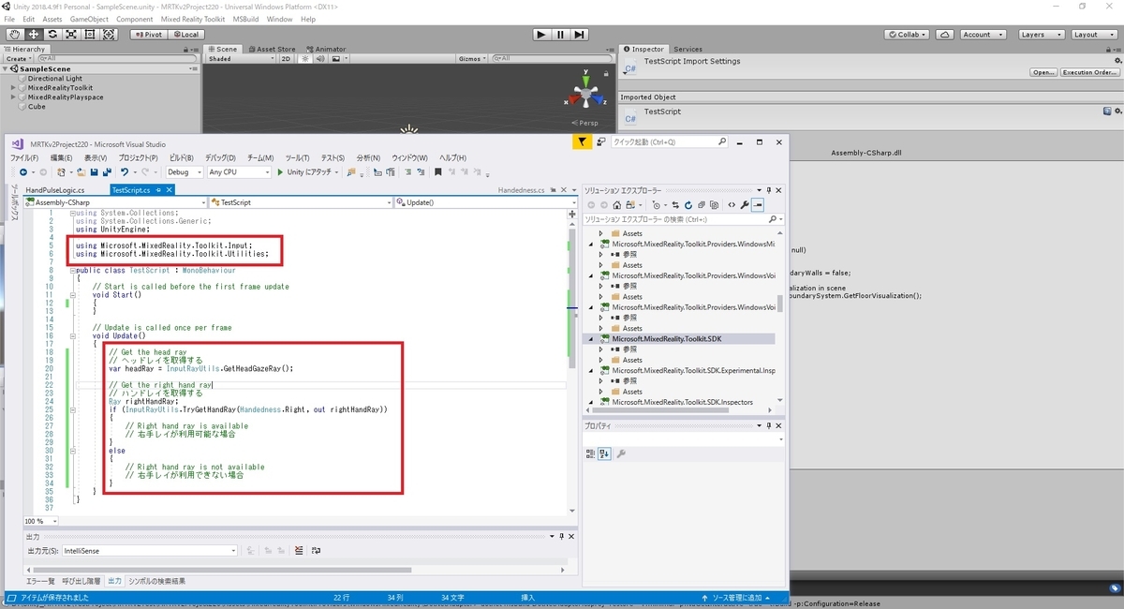1124x609 pixels.
Task: Switch to Asset Store tab
Action: [273, 49]
